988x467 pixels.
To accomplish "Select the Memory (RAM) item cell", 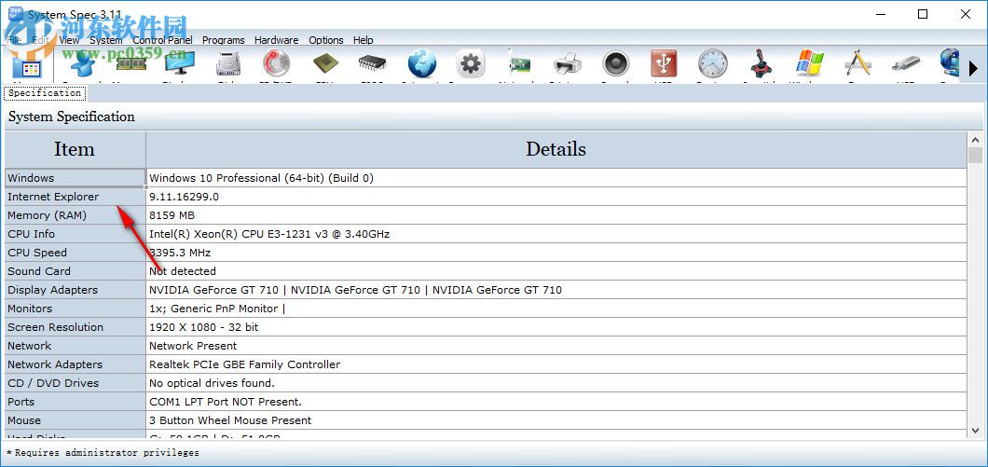I will 75,215.
